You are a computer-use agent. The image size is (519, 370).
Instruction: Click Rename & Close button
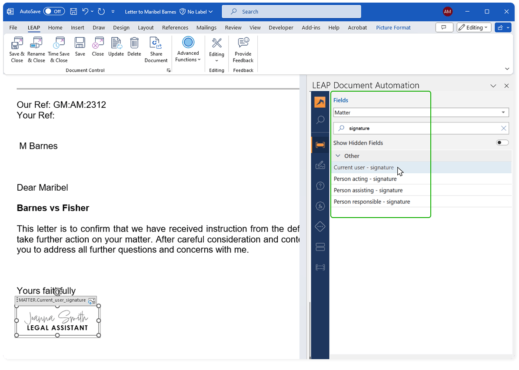36,50
